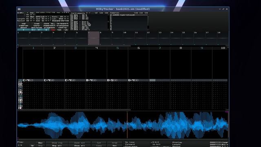Viewport: 261px width, 147px height.
Task: Click the Vol sample button
Action: pyautogui.click(x=115, y=145)
